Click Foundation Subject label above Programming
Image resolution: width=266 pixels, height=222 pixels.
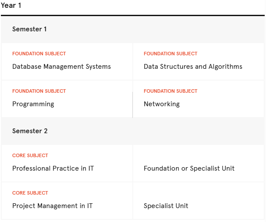39,91
